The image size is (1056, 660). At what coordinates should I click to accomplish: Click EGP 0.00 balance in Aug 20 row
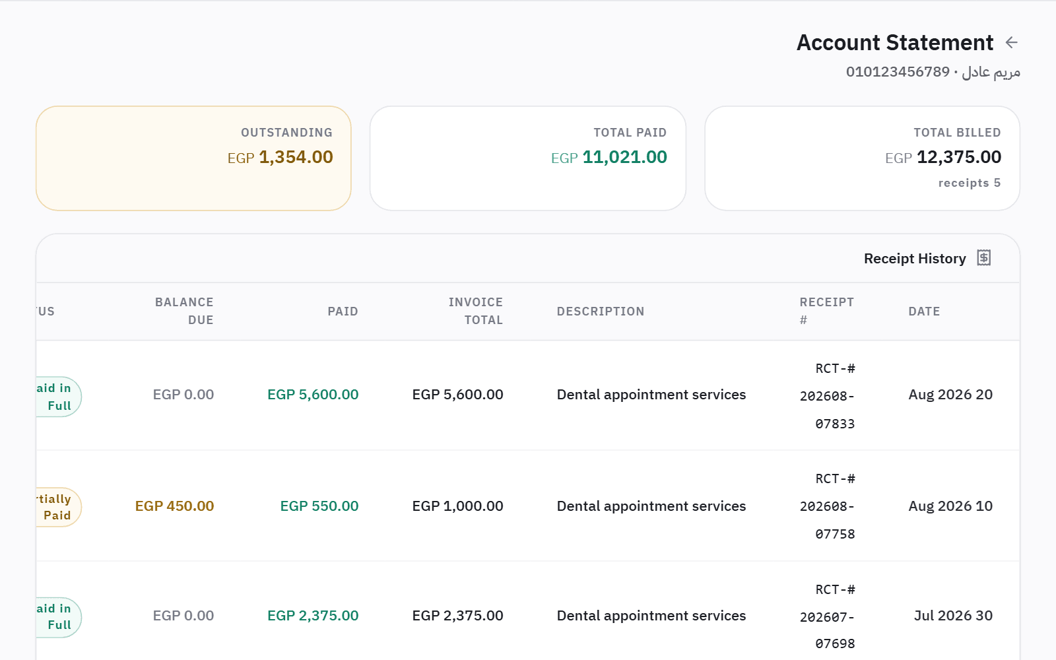[183, 395]
